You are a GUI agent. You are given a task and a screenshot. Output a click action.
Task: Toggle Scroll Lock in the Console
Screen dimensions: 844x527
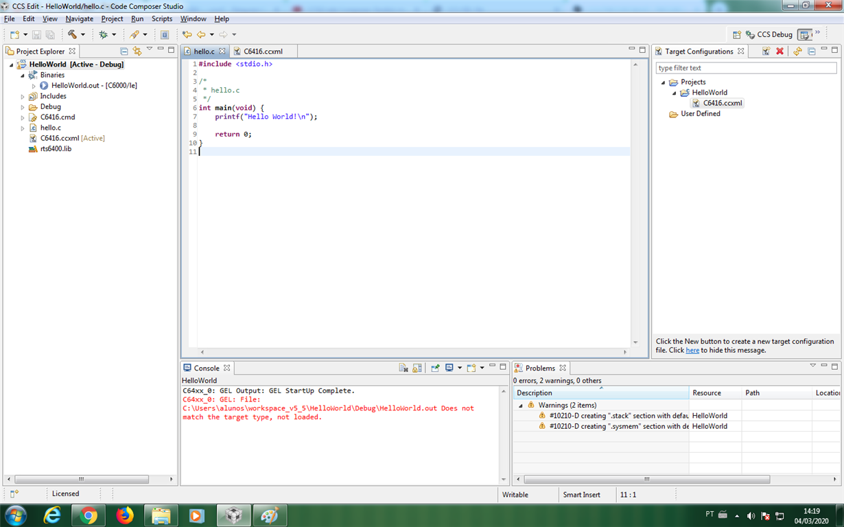[417, 368]
